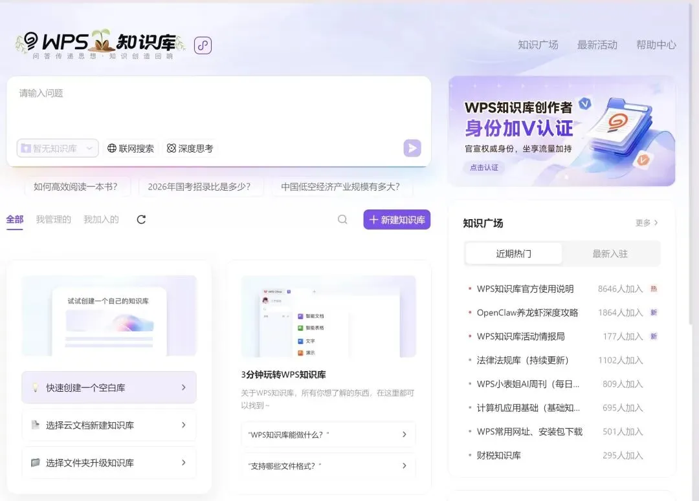
Task: Click the 1864人加入 count
Action: [x=621, y=313]
